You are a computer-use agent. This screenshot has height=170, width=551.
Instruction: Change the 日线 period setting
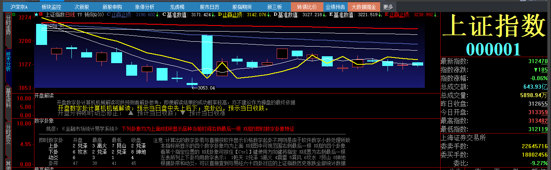(70, 15)
